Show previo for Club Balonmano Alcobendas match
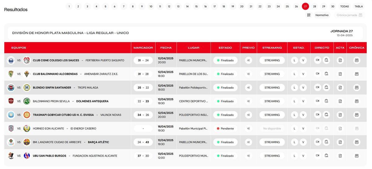372x169 pixels. 248,74
